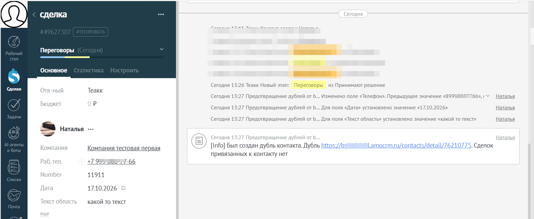The width and height of the screenshot is (534, 219).
Task: Click the calendar icon beside date 17.10.2026
Action: (x=123, y=188)
